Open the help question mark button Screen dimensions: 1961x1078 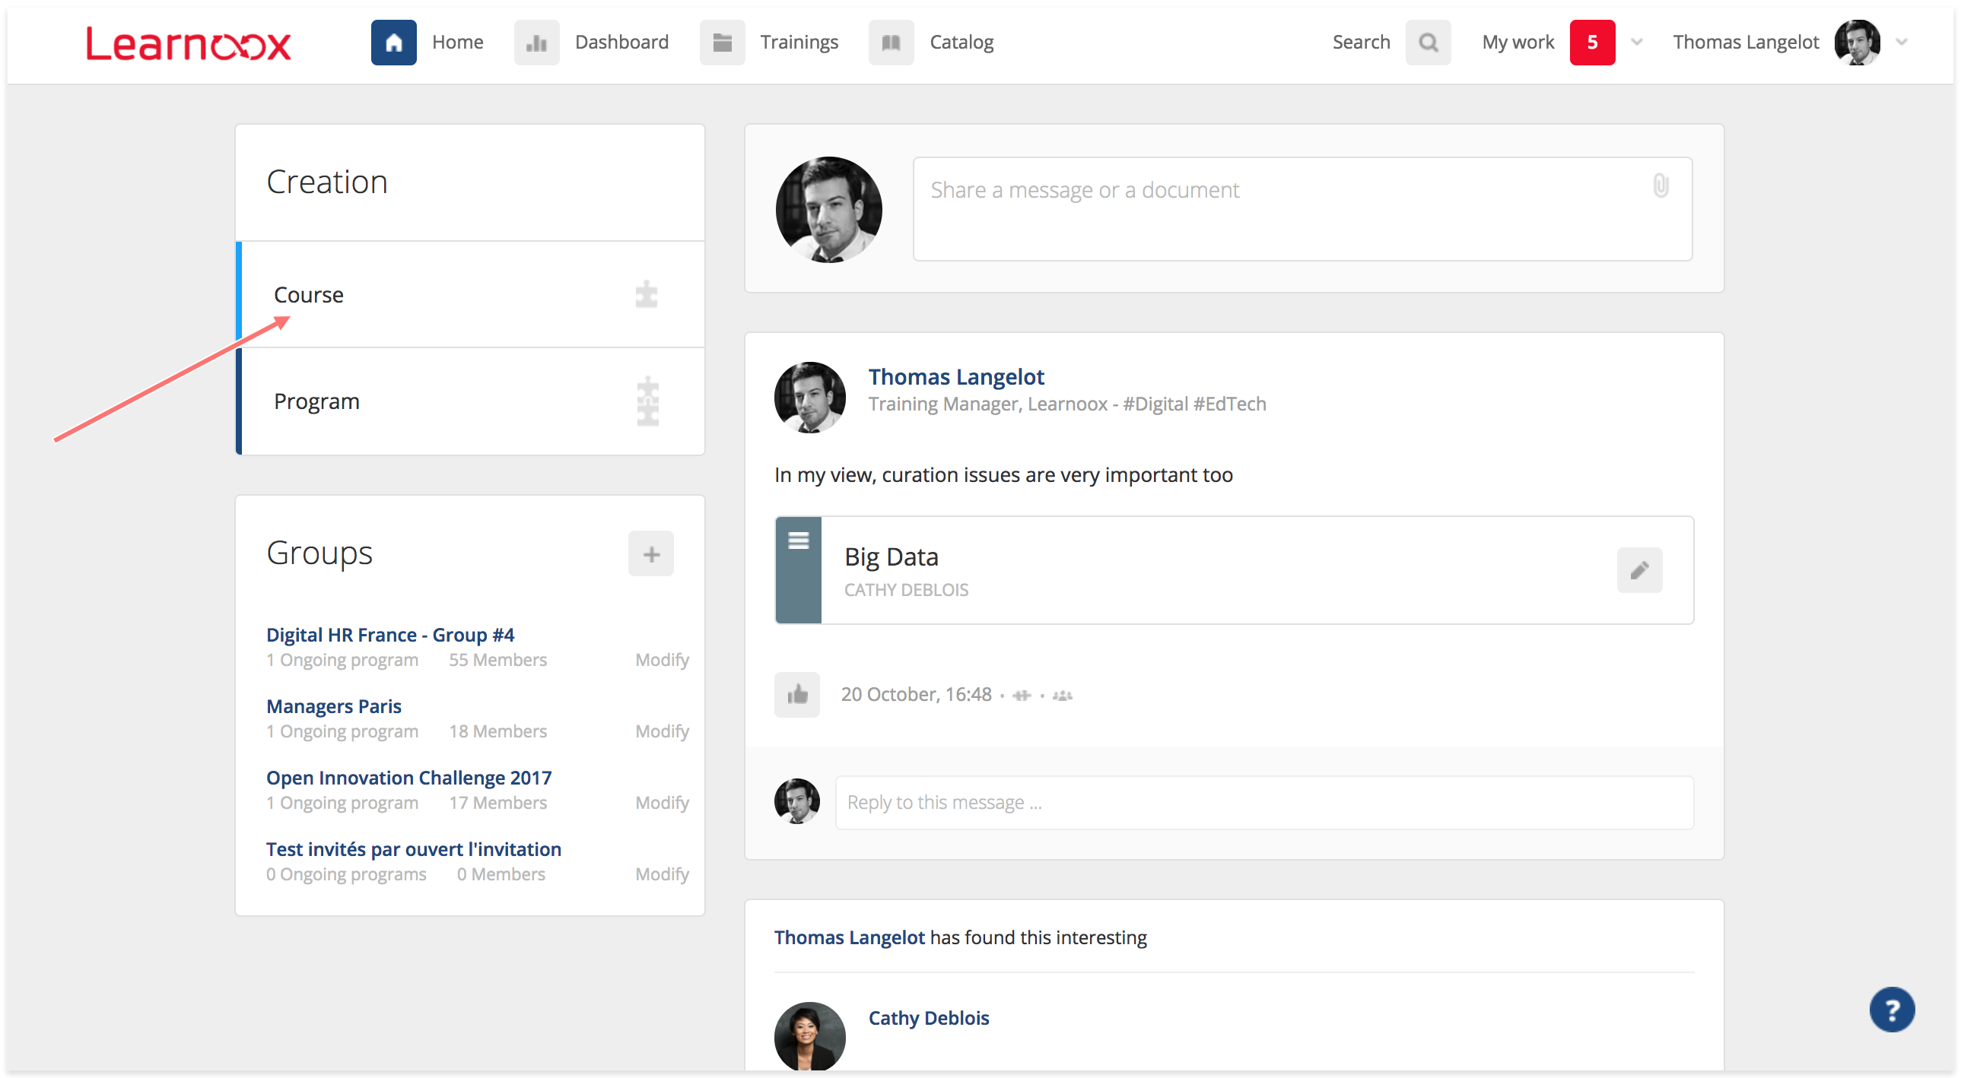(1891, 1010)
